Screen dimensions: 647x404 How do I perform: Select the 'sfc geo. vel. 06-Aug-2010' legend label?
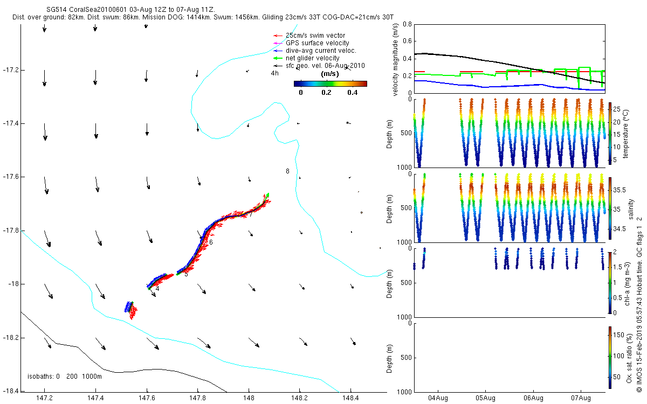click(325, 66)
